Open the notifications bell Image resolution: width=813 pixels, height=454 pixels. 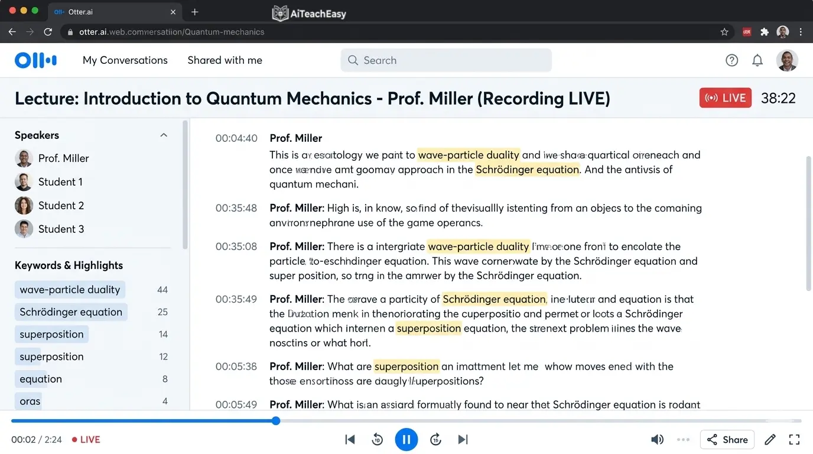(757, 60)
